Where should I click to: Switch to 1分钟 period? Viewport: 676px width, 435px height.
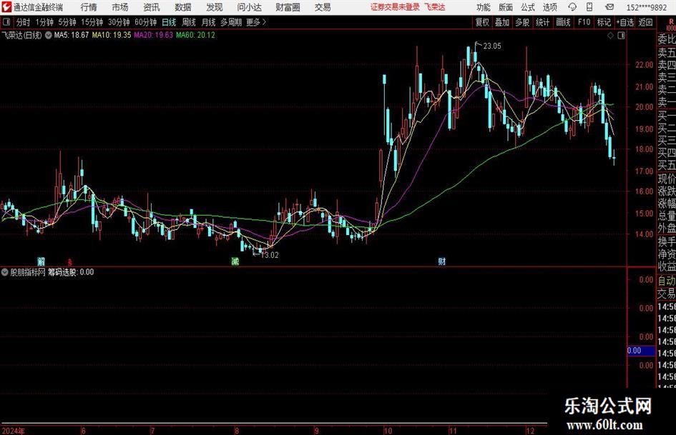(x=44, y=22)
